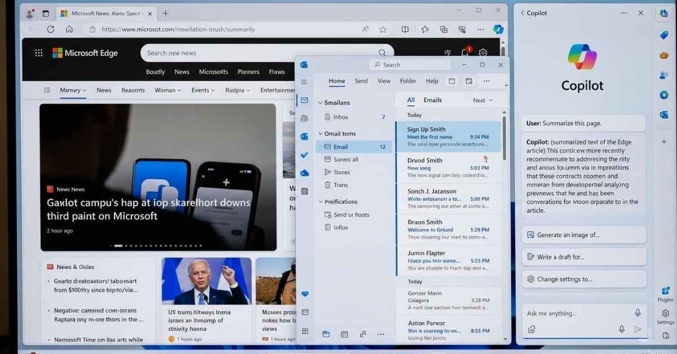677x354 pixels.
Task: Open the To Do checkmark in Outlook sidebar
Action: click(x=304, y=155)
